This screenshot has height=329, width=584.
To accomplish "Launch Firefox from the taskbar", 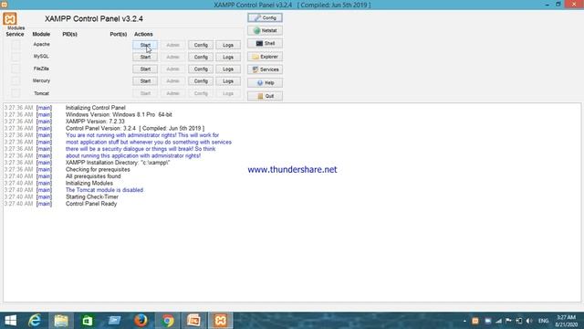I will tap(141, 321).
